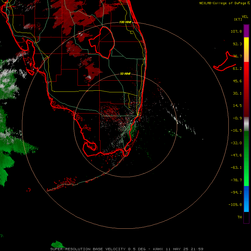Click the 107.8 velocity scale value
The image size is (251, 251).
(x=236, y=31)
